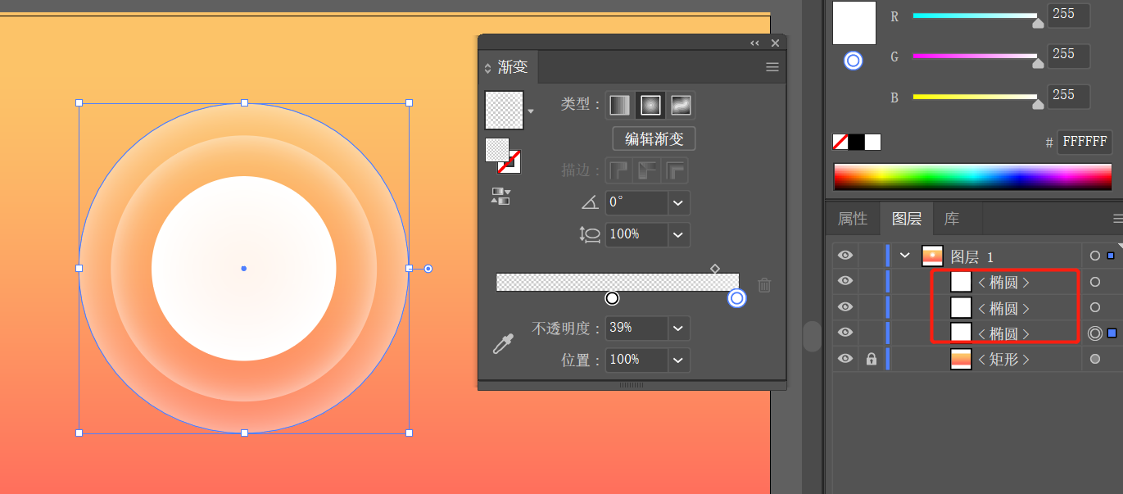
Task: Delete gradient stop with trash icon
Action: 764,285
